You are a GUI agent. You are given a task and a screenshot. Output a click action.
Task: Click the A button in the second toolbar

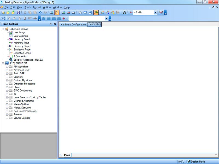[x=44, y=18]
